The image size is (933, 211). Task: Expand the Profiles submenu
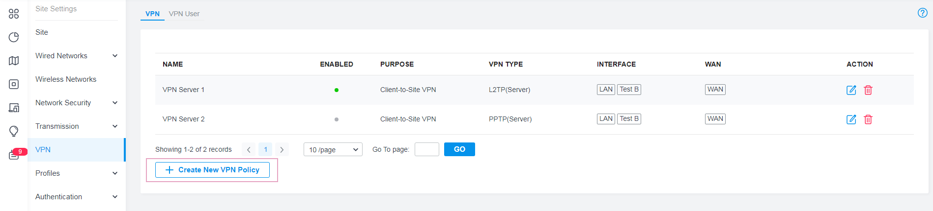tap(115, 173)
